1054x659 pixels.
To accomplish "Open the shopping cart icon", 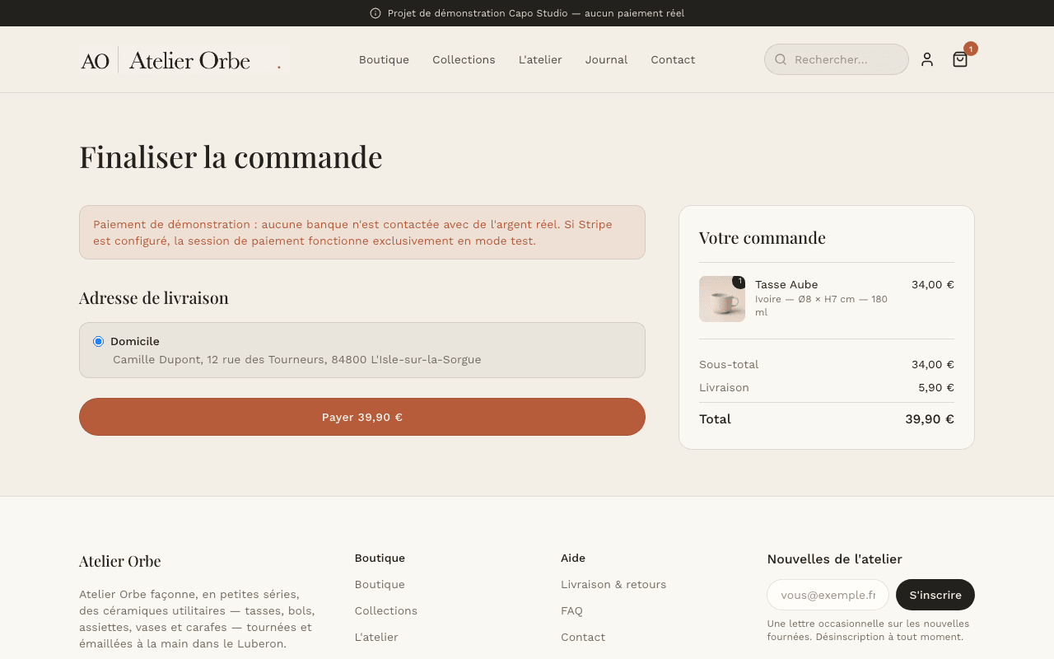I will tap(960, 59).
